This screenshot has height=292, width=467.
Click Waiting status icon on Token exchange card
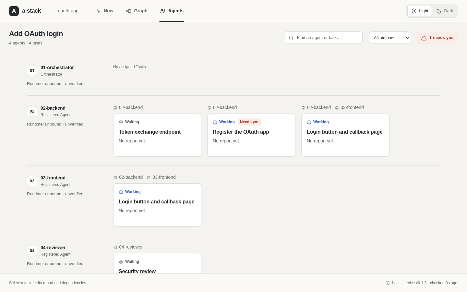(x=121, y=122)
